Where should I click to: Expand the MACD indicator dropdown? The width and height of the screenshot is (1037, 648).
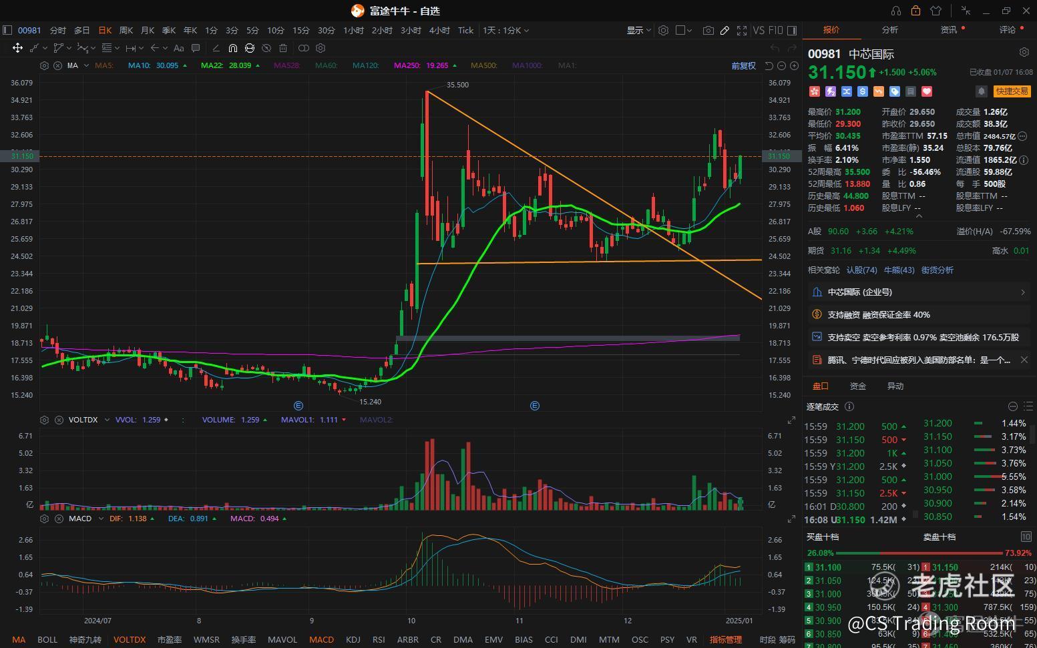point(101,519)
